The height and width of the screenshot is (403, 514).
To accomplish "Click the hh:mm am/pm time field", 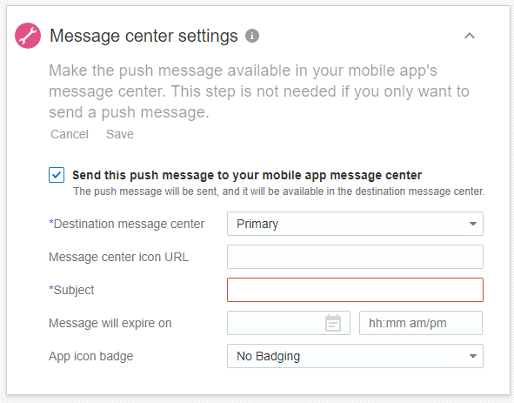I will pos(421,323).
